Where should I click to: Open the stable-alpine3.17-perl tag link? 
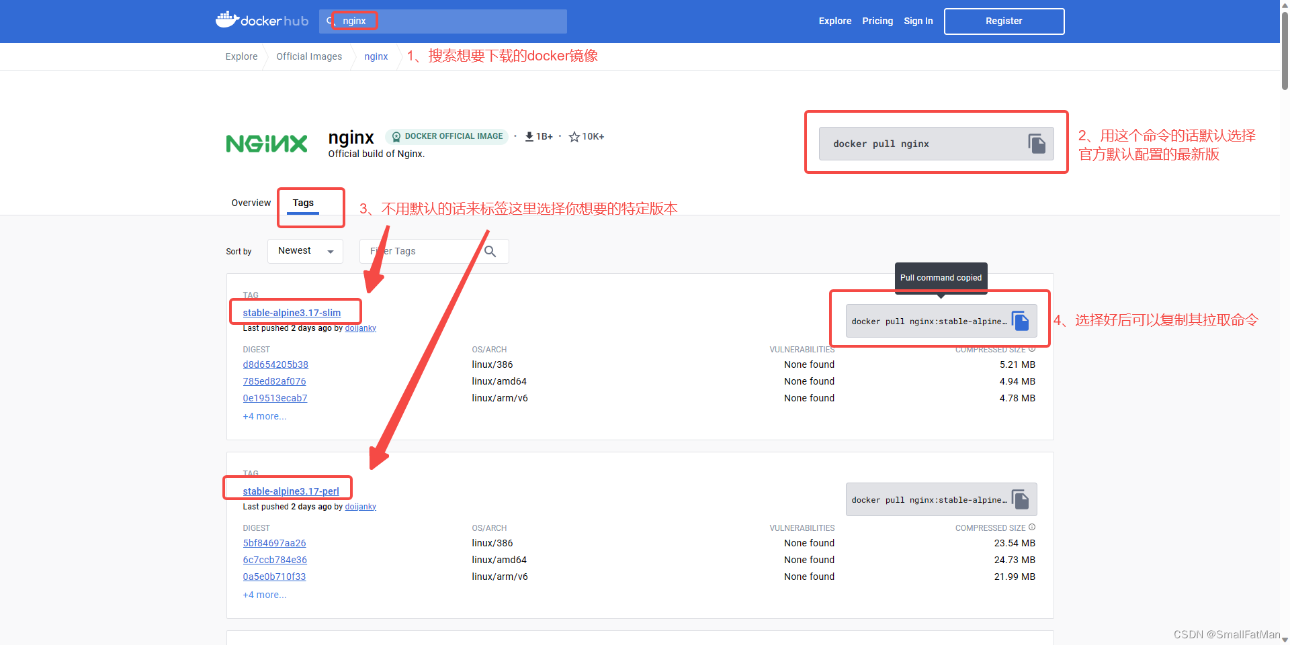point(291,491)
